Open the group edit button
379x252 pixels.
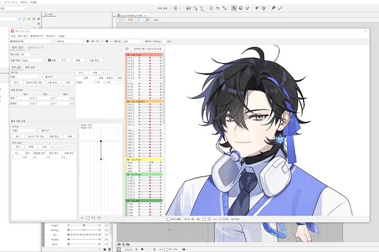click(x=95, y=60)
